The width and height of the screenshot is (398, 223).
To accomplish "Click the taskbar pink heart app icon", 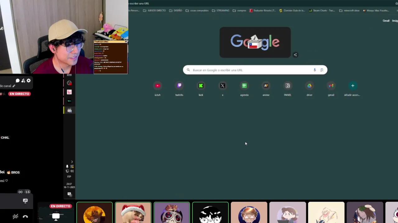I will [69, 92].
